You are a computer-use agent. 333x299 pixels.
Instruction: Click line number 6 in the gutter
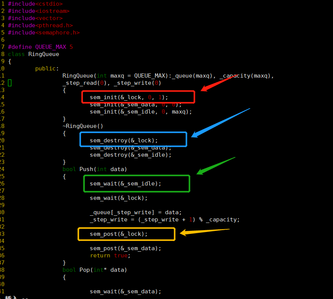pos(3,40)
